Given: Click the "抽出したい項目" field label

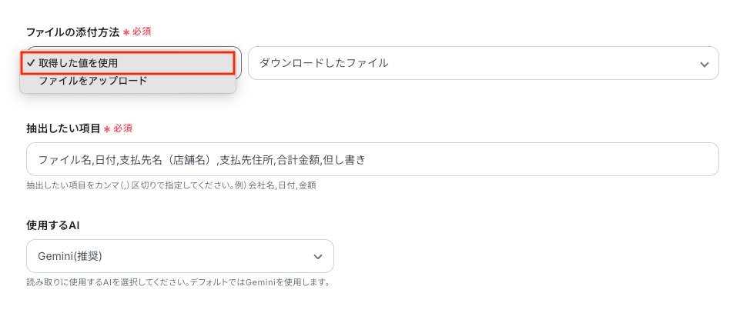Looking at the screenshot, I should pyautogui.click(x=63, y=128).
